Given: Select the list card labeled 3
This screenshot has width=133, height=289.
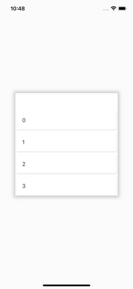Looking at the screenshot, I should (66, 186).
